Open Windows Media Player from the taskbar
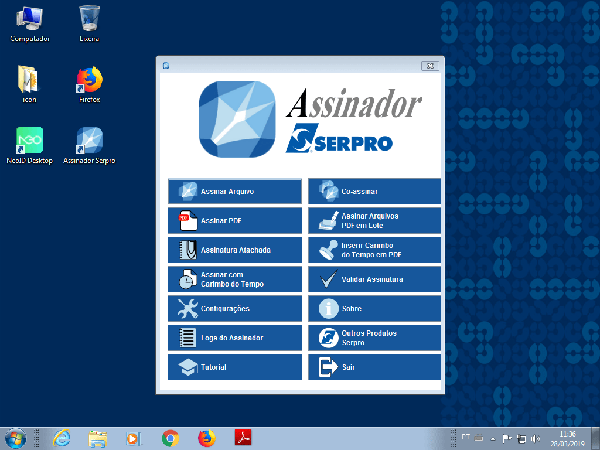 coord(134,438)
